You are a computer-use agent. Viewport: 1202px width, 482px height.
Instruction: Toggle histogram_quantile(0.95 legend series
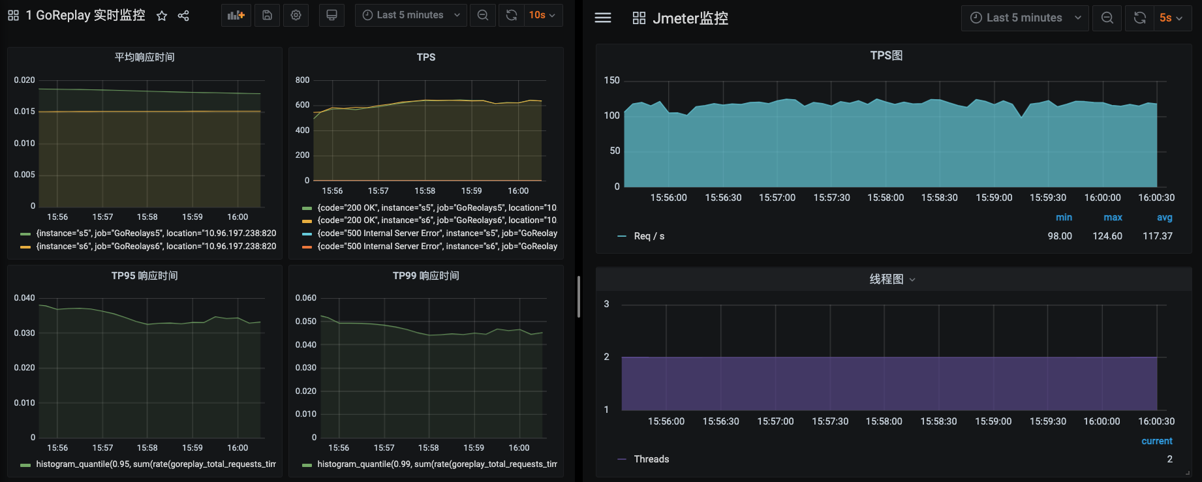tap(156, 464)
